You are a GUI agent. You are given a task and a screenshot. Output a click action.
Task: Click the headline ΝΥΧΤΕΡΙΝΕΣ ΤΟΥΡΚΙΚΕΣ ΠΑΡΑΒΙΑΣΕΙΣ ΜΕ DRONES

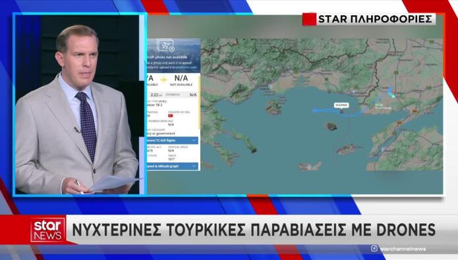(254, 230)
